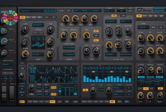The image size is (166, 112).
Task: Toggle the KEY button in mix section
Action: point(96,40)
